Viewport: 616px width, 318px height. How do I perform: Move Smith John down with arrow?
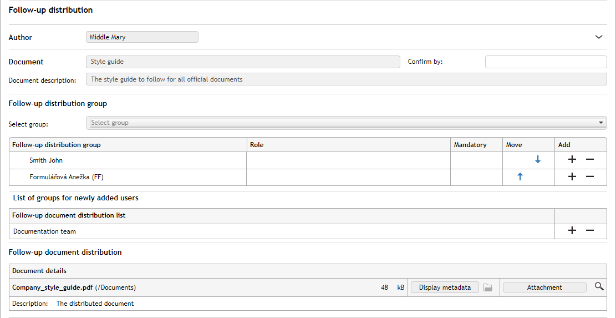537,160
